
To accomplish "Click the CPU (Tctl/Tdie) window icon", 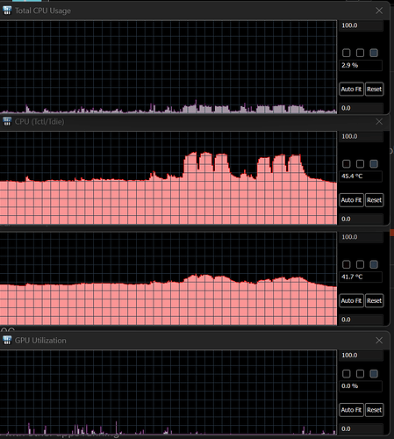I will (x=7, y=121).
